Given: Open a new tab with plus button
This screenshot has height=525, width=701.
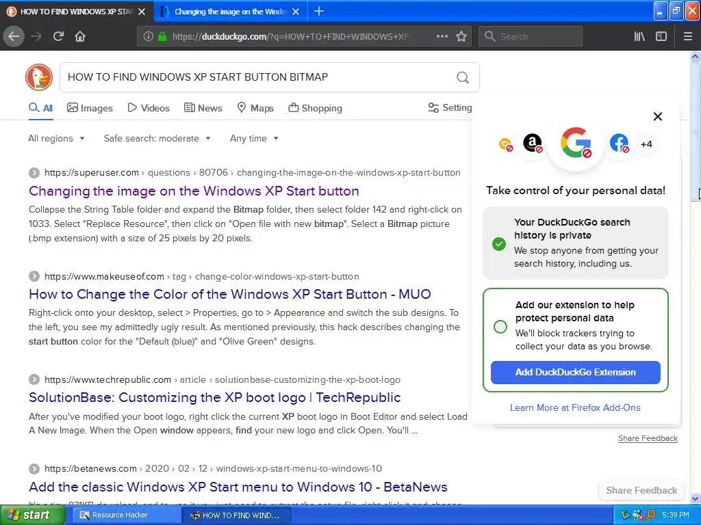Looking at the screenshot, I should 319,11.
